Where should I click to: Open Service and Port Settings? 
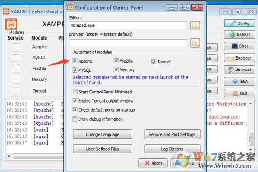pos(172,134)
